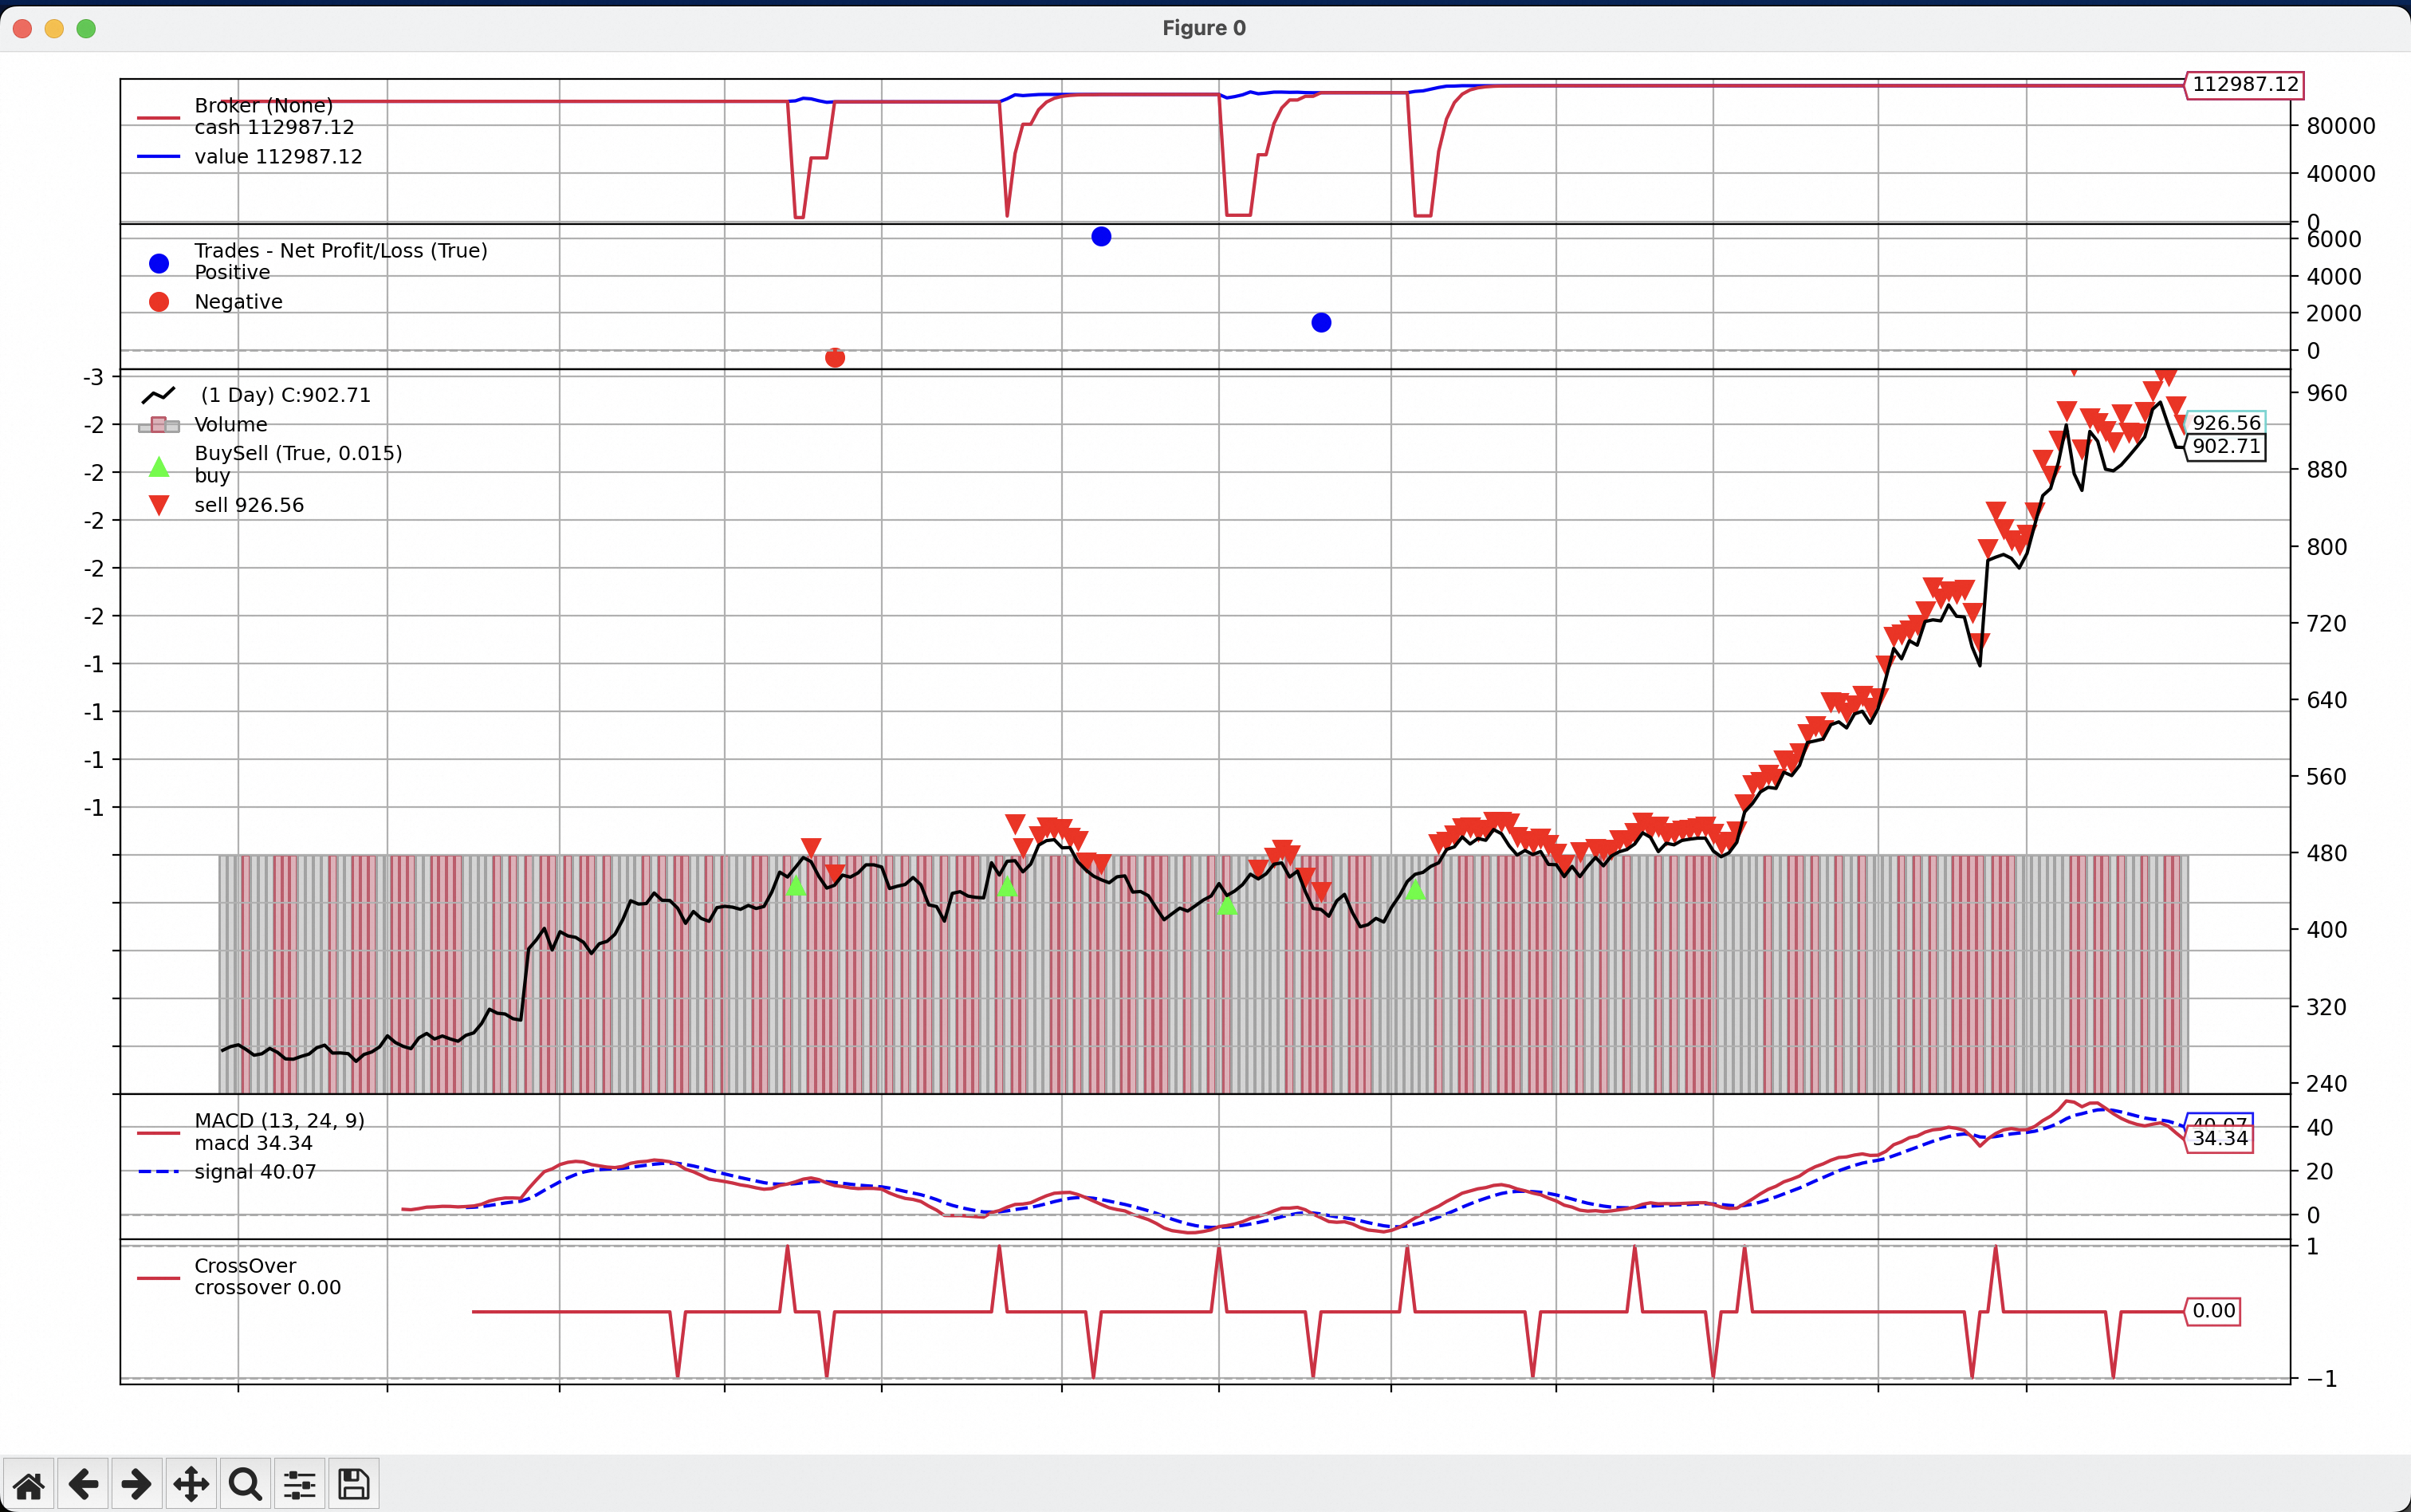Click the highest blue profit trade dot
Screen dimensions: 2411x1512
[1100, 237]
